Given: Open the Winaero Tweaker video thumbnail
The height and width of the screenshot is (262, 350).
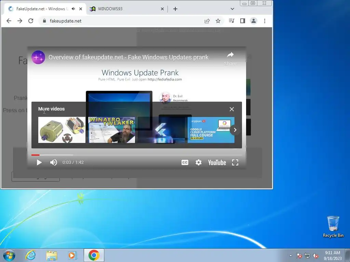Looking at the screenshot, I should click(x=112, y=130).
